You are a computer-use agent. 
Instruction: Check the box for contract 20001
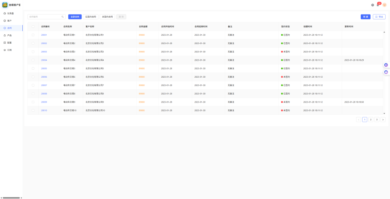click(33, 35)
